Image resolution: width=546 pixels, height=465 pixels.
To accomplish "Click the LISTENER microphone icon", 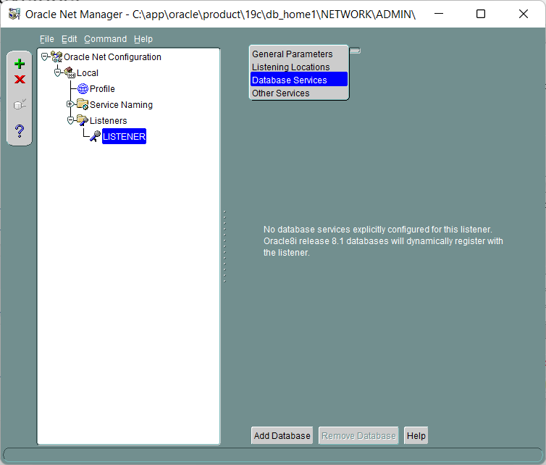I will (x=95, y=136).
